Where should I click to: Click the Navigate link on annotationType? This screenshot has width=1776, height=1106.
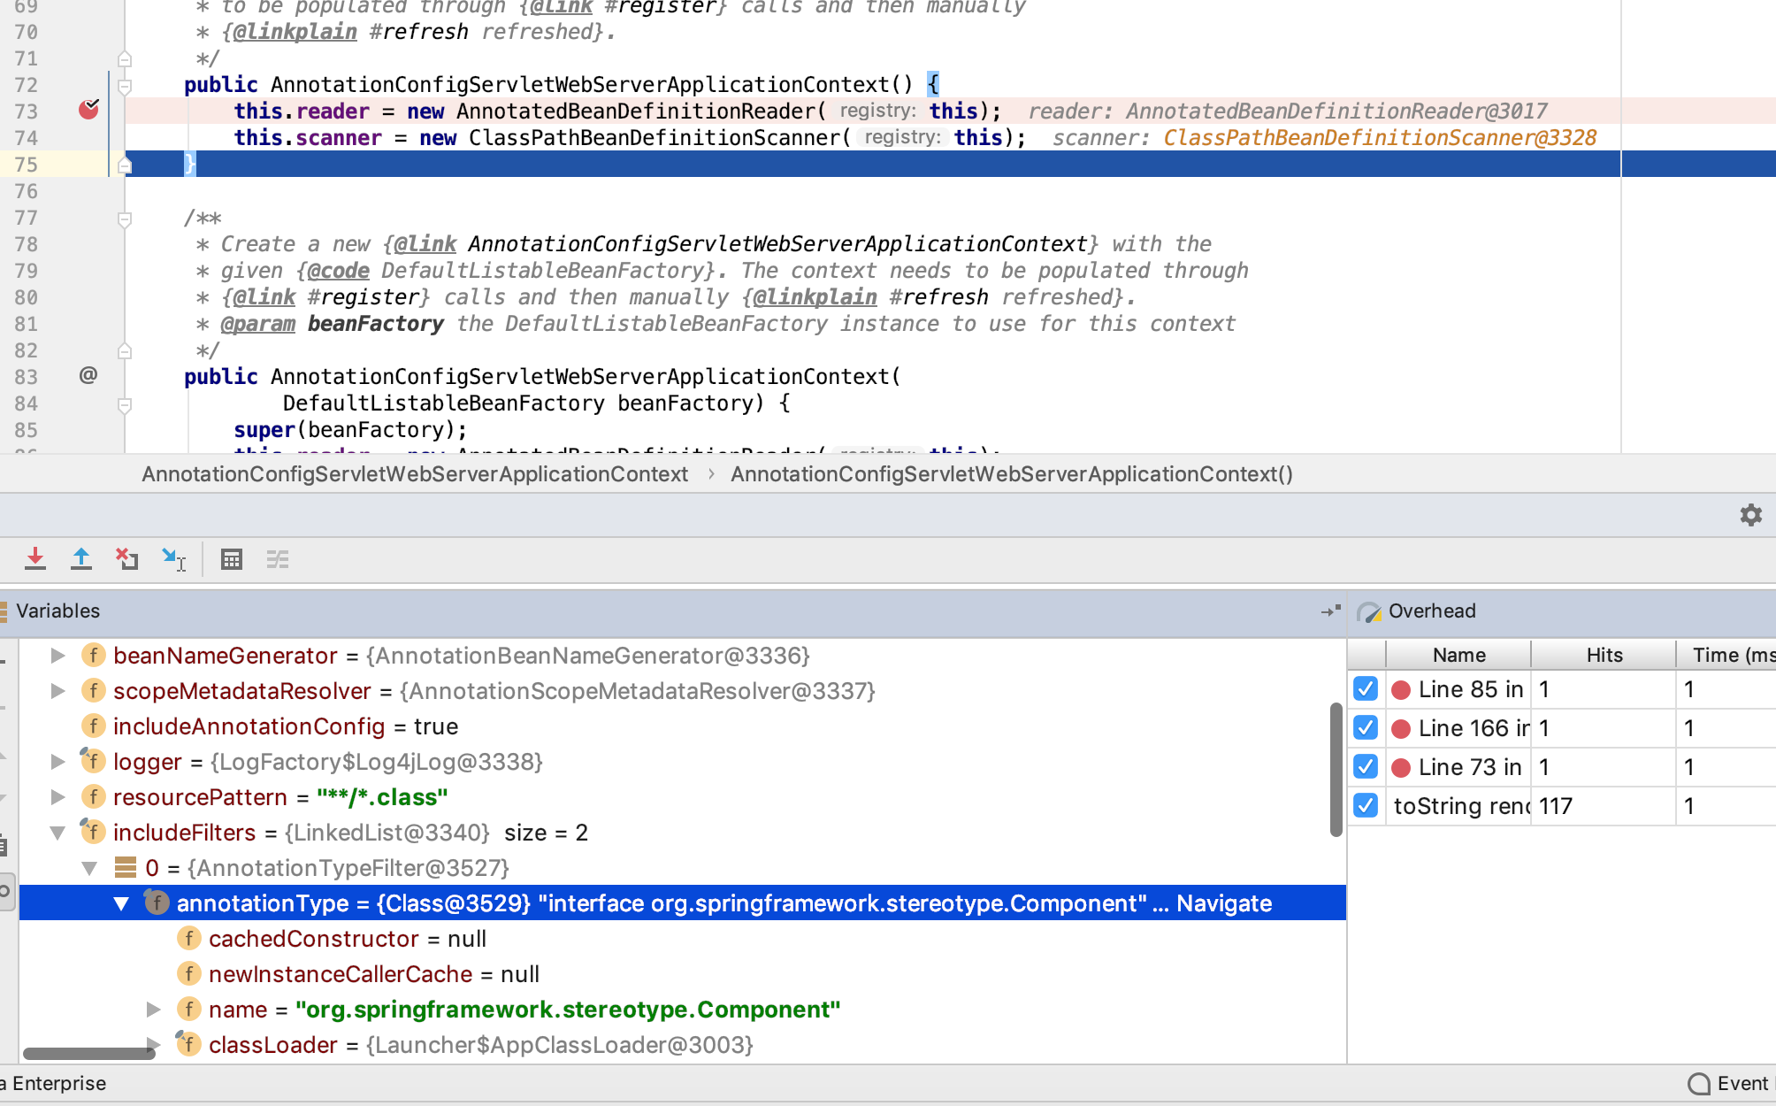pyautogui.click(x=1223, y=902)
